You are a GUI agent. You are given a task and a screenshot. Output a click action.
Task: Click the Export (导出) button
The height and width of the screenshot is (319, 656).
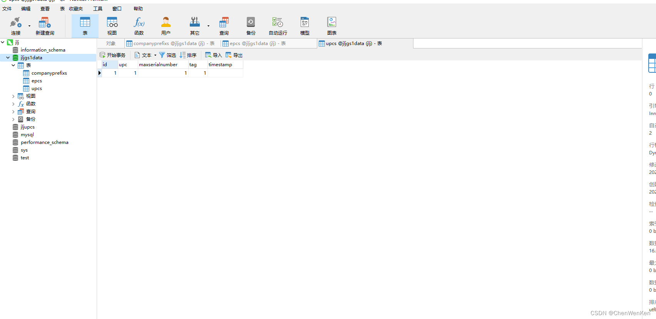234,55
